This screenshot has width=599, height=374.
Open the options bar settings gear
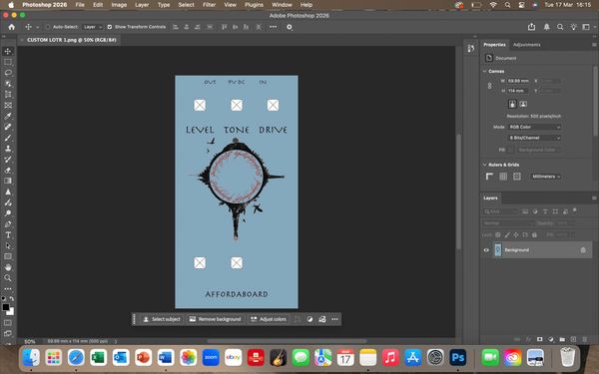tap(290, 27)
